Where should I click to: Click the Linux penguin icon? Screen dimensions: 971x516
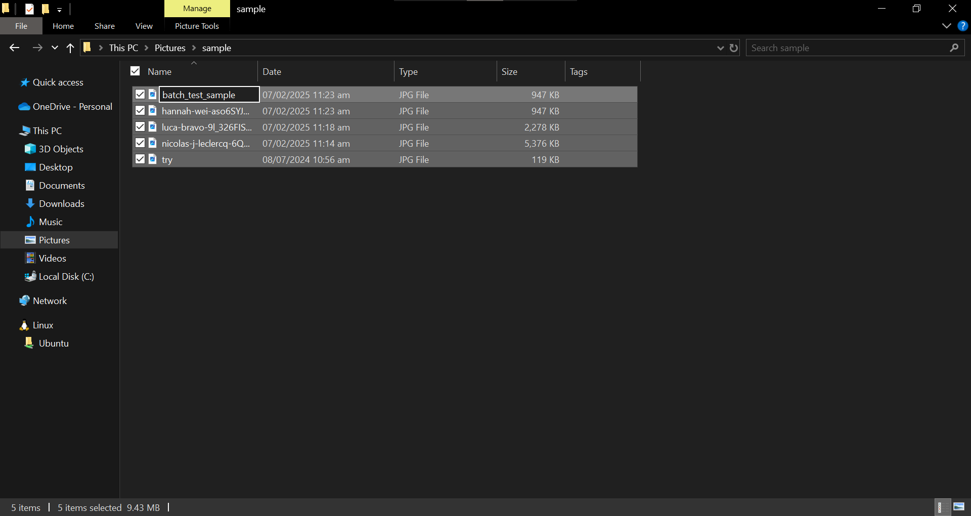click(x=24, y=325)
